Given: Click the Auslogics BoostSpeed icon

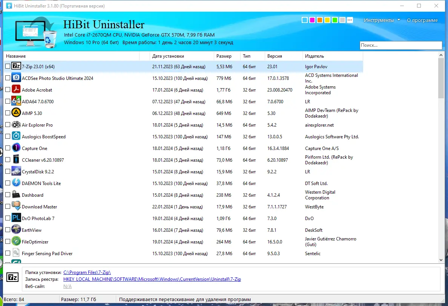Looking at the screenshot, I should (16, 136).
